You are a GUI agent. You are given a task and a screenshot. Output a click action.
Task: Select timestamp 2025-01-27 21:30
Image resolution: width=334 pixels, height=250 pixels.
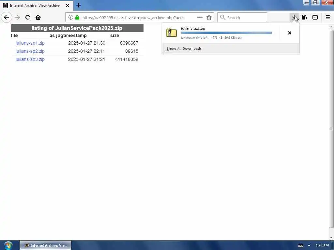click(86, 43)
